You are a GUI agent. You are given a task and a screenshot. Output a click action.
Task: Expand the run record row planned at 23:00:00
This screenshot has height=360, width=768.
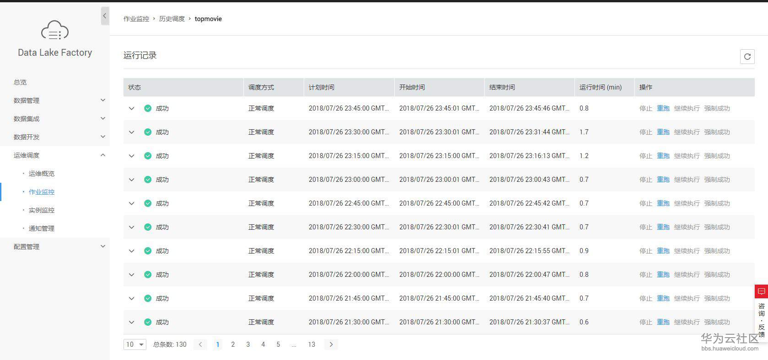(132, 180)
